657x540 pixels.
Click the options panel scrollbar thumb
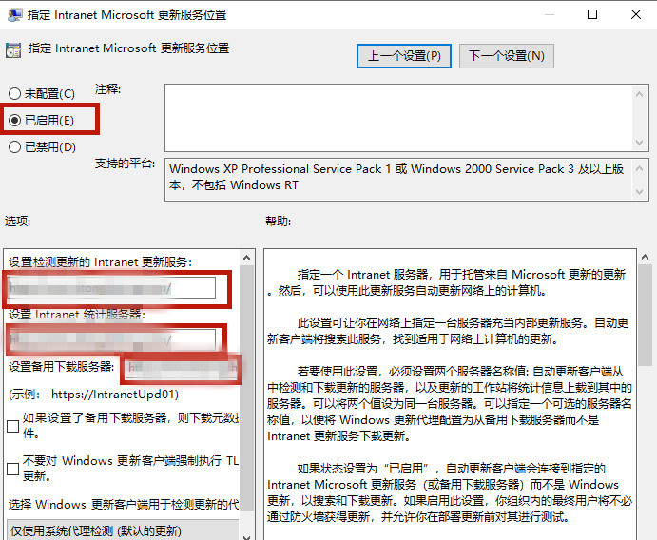(247, 388)
